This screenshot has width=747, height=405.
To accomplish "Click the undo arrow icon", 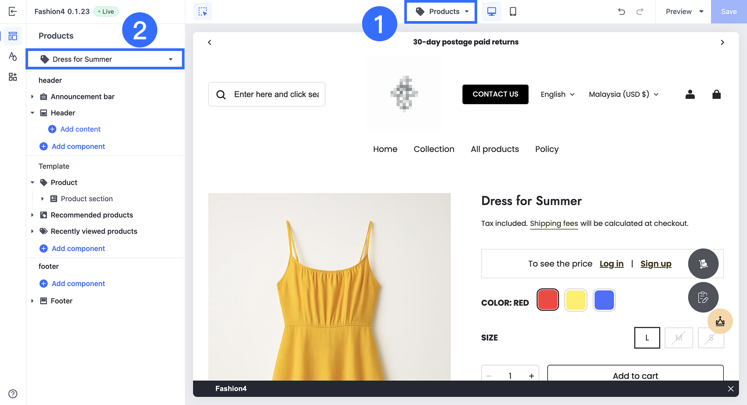I will tap(621, 12).
